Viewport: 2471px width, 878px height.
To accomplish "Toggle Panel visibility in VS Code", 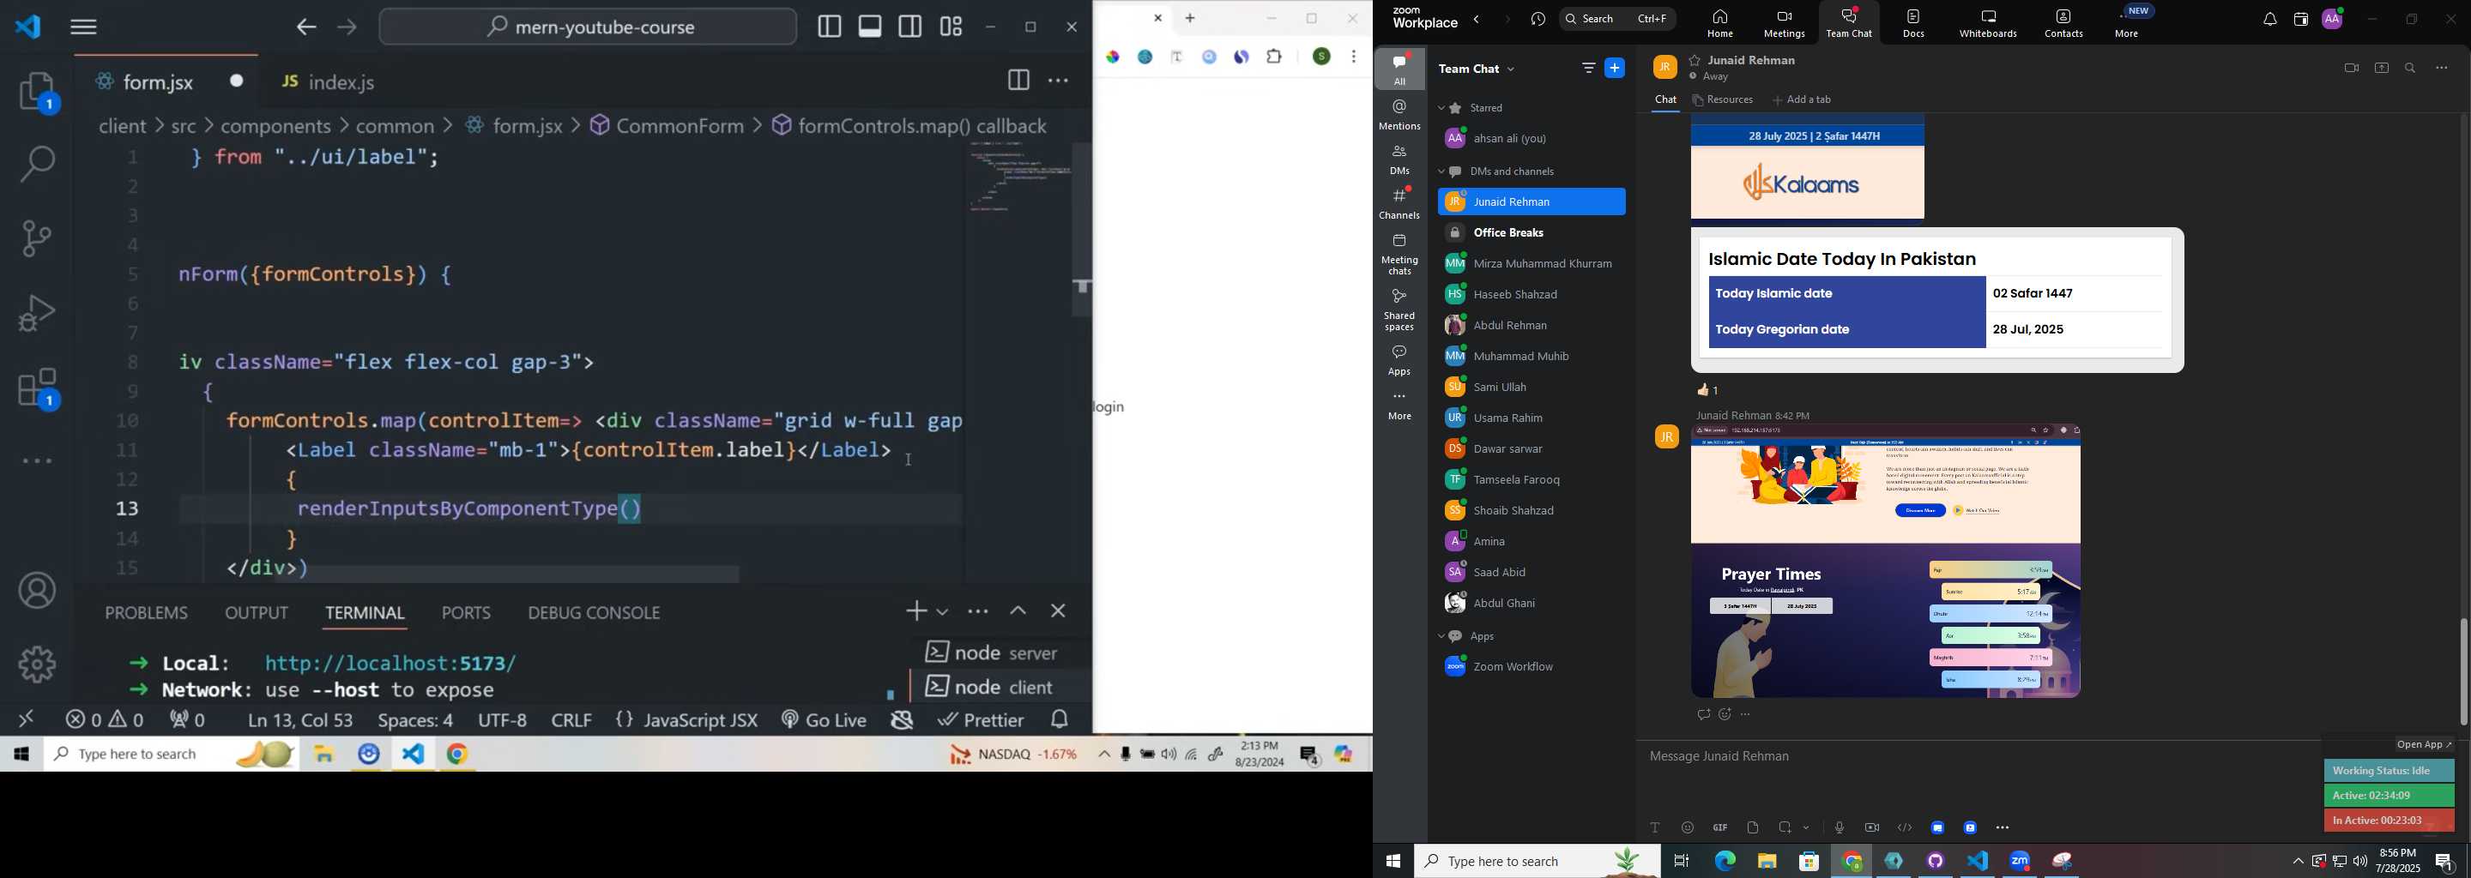I will click(870, 27).
